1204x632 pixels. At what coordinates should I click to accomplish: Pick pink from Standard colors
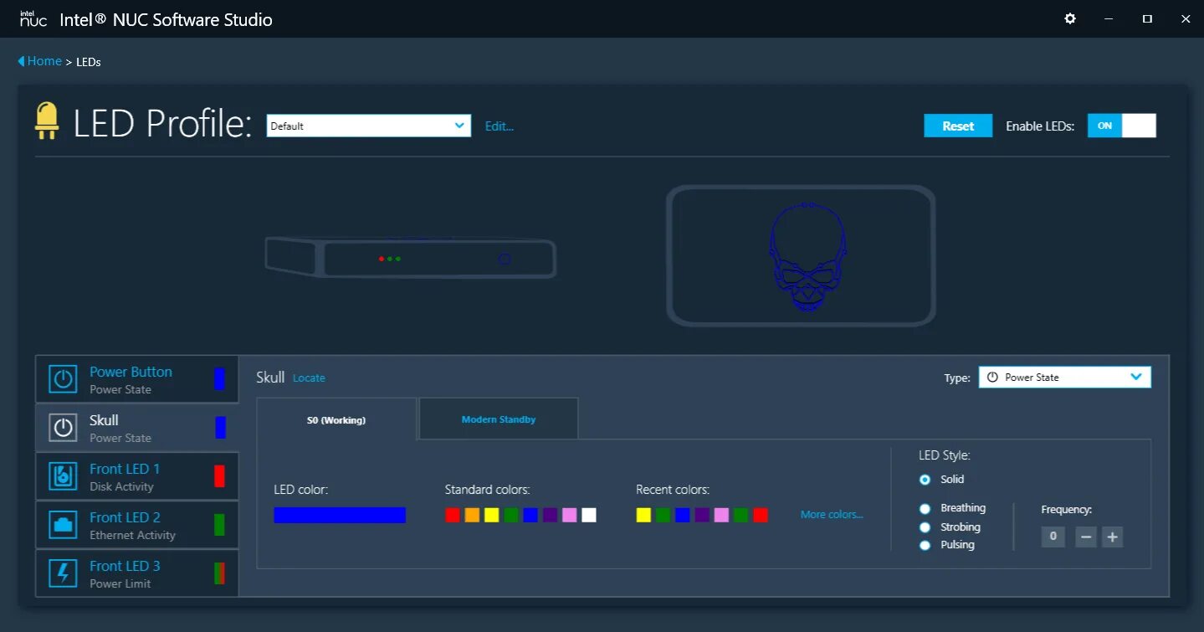[570, 515]
